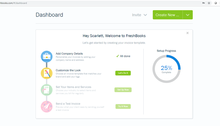Open the Create New dropdown arrow
Image resolution: width=220 pixels, height=126 pixels.
click(x=188, y=15)
